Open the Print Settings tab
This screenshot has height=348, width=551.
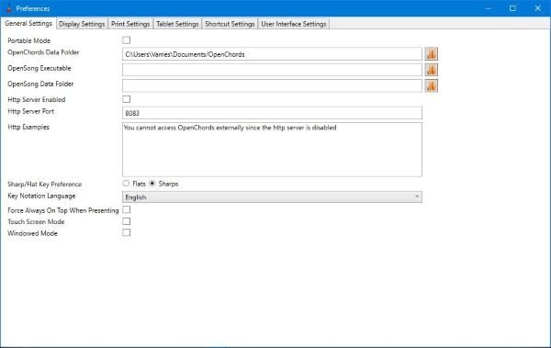coord(130,24)
